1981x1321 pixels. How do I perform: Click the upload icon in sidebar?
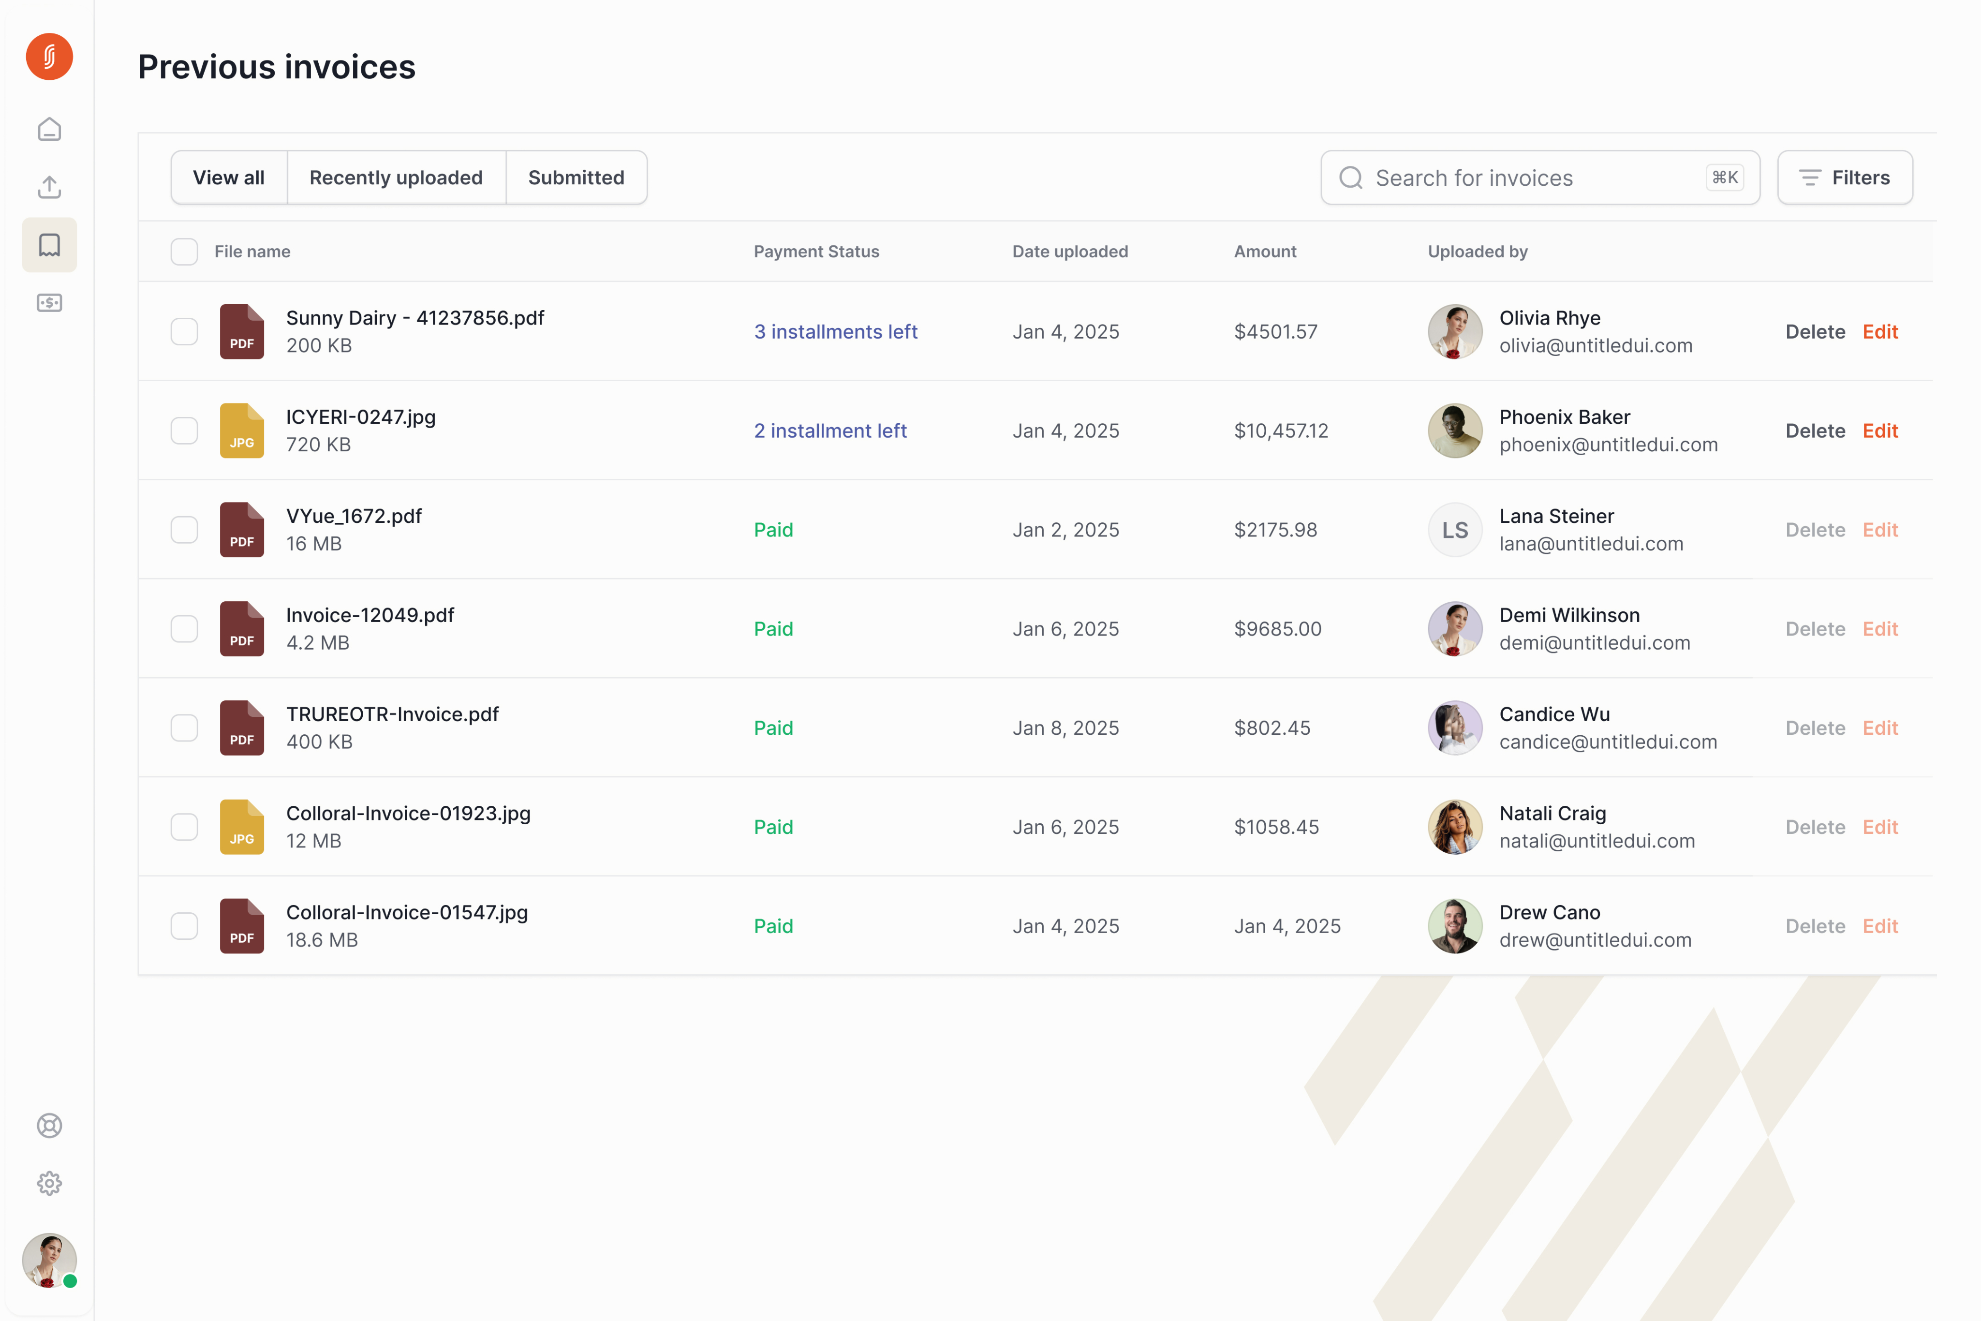(x=49, y=187)
